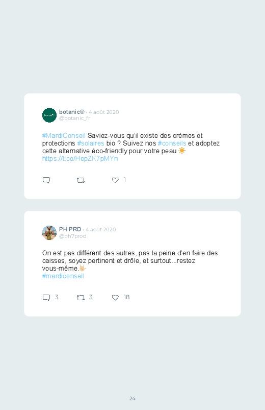Open the botanic tweet date 4 août 2020
Viewport: 265px width, 410px height.
tap(103, 112)
